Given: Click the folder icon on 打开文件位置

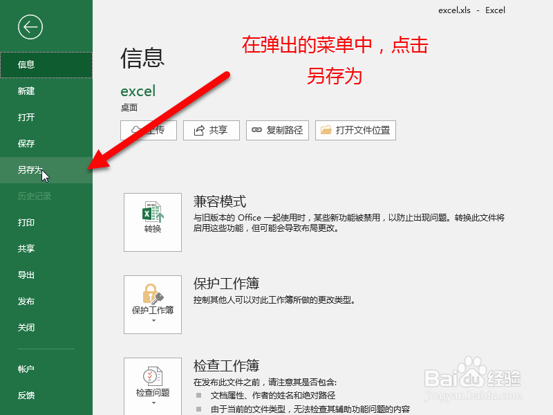Looking at the screenshot, I should 326,130.
